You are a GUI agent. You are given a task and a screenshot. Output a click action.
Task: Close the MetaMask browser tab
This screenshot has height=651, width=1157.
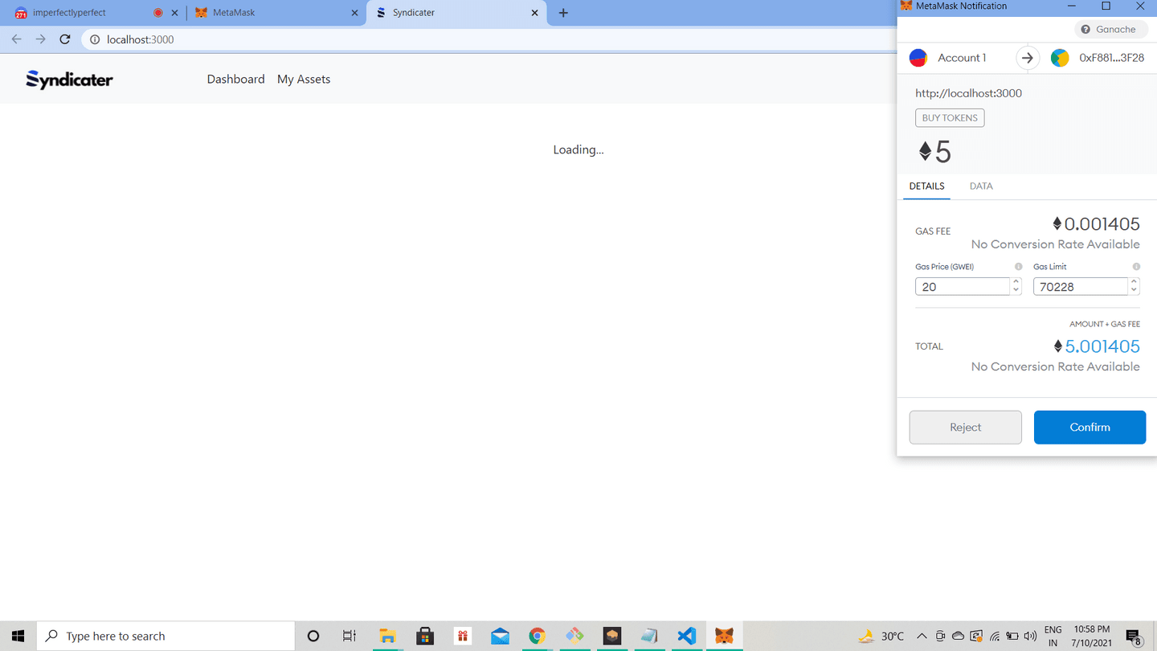coord(354,13)
